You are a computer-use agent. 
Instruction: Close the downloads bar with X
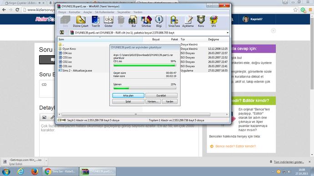tap(309, 162)
